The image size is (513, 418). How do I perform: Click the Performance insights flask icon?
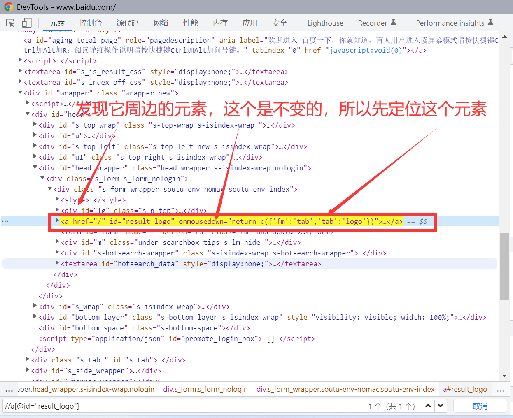(x=490, y=22)
